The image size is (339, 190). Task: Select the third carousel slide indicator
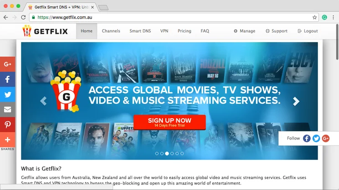(x=167, y=154)
